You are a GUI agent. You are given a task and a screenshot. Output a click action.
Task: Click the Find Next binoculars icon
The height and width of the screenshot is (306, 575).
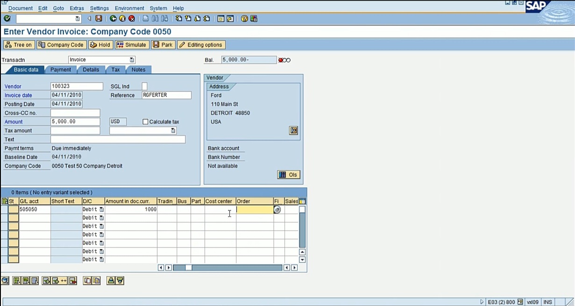[164, 19]
